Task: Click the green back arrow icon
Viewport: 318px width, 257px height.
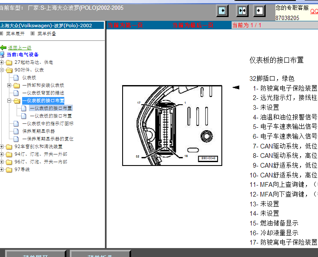Action: point(3,48)
